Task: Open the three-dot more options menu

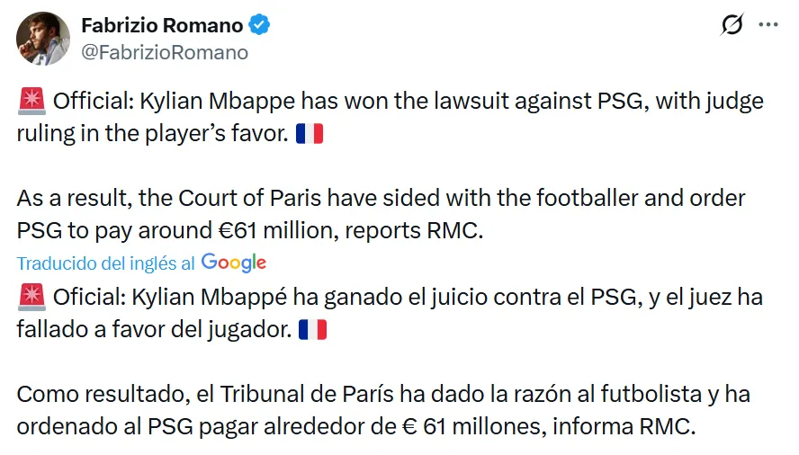Action: point(768,25)
